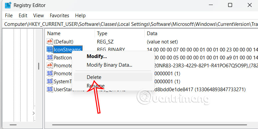
Task: Open the Help menu
Action: click(x=80, y=16)
